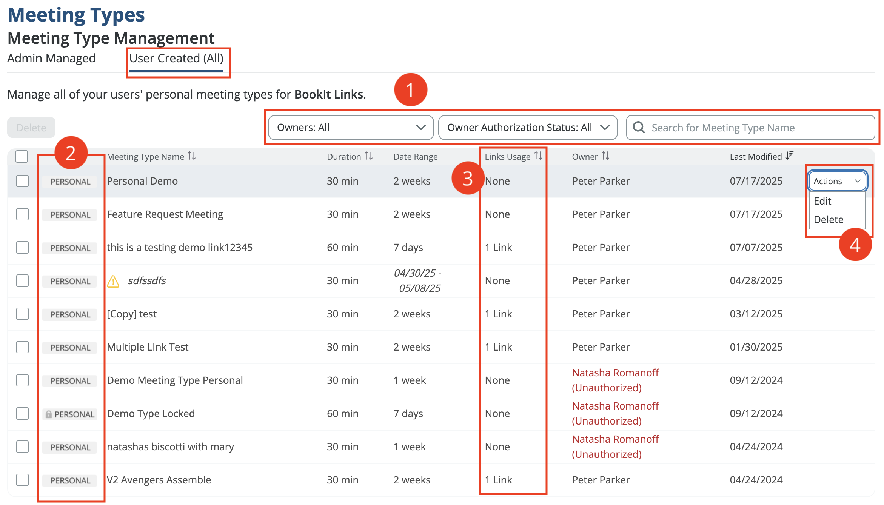Image resolution: width=884 pixels, height=505 pixels.
Task: Click the warning triangle beside sdfssdfs
Action: pos(113,281)
